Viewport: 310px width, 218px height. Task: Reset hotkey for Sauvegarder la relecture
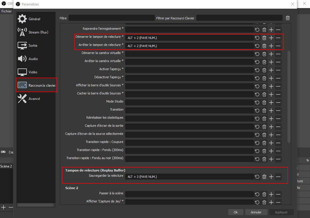tap(257, 177)
